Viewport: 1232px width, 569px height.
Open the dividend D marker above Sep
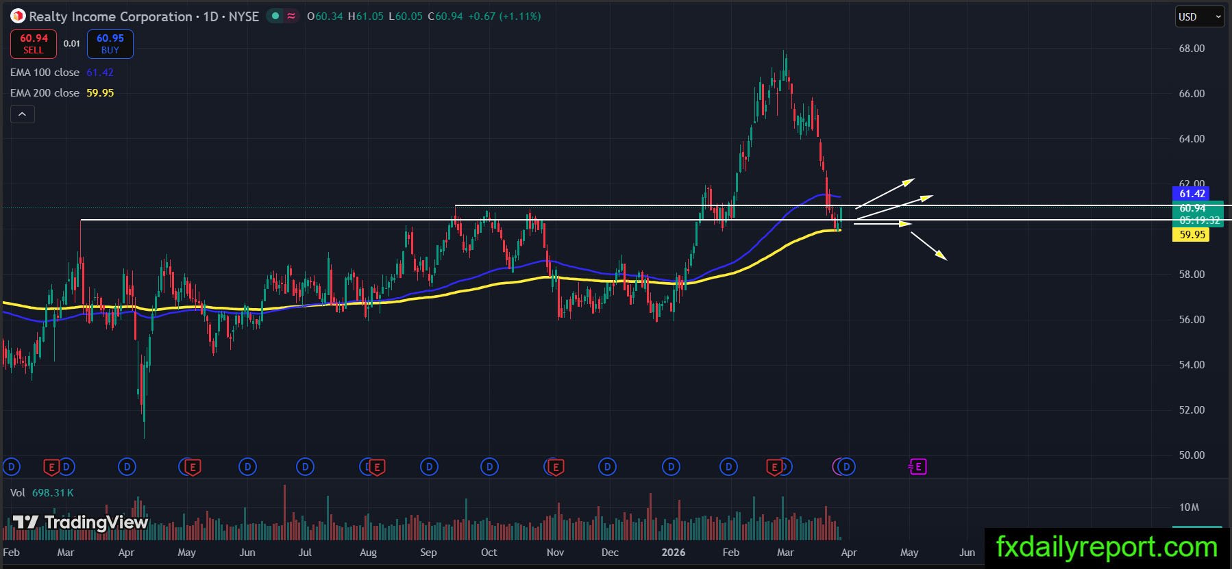(x=429, y=467)
